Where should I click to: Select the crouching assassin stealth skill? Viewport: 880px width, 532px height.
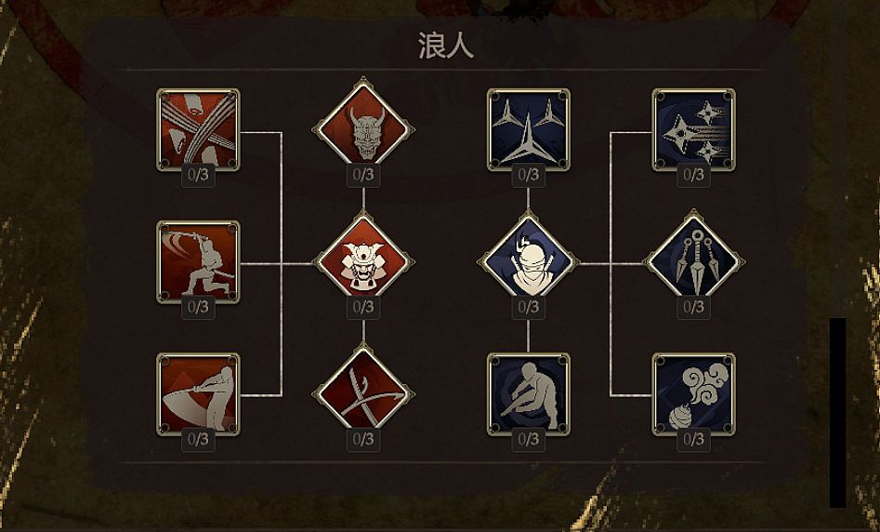coord(528,394)
